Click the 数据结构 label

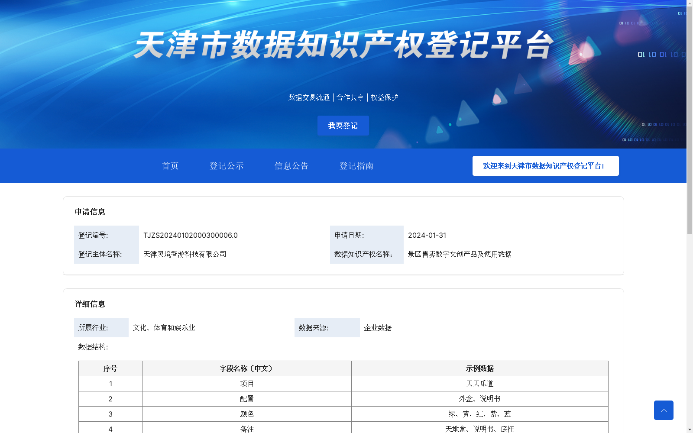pyautogui.click(x=93, y=347)
